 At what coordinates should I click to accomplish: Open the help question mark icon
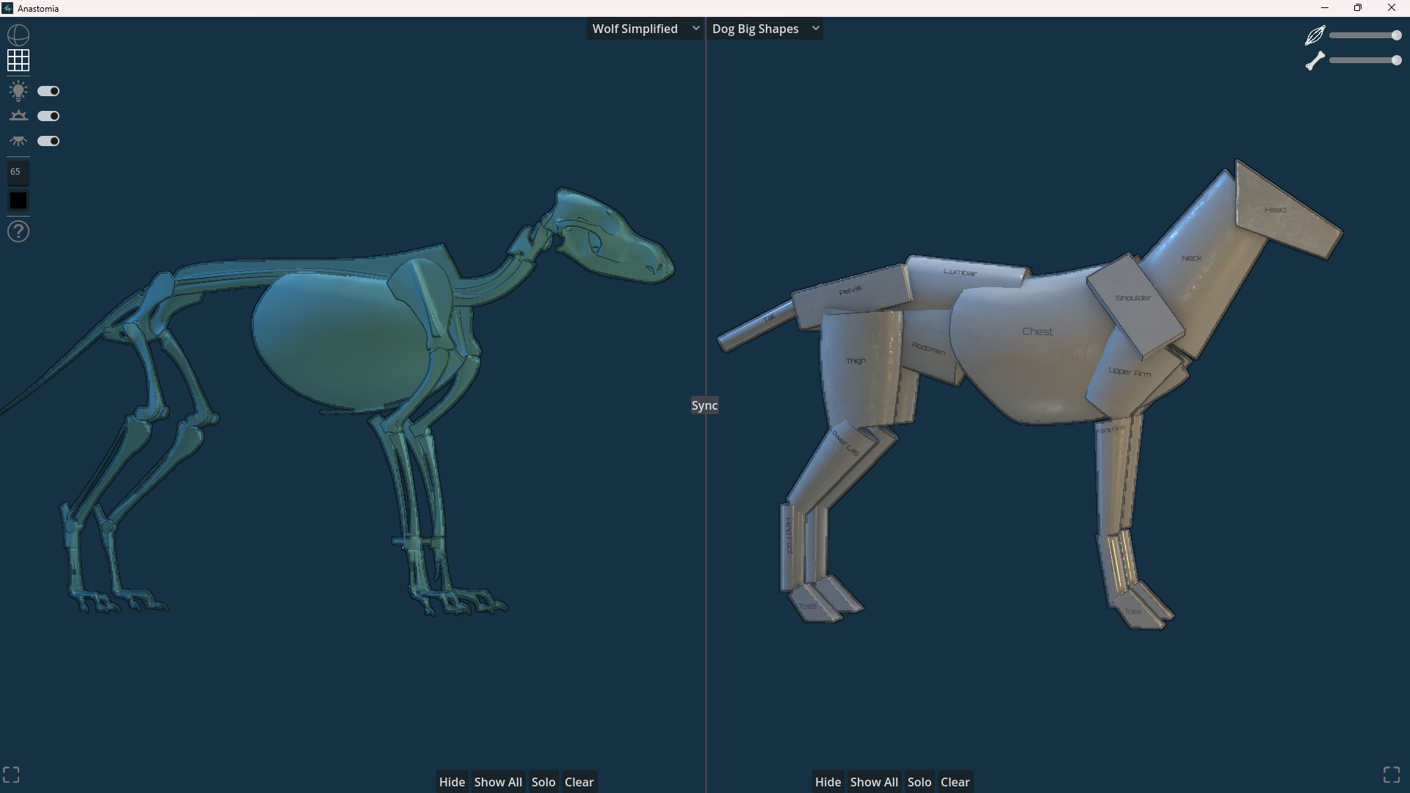(18, 232)
